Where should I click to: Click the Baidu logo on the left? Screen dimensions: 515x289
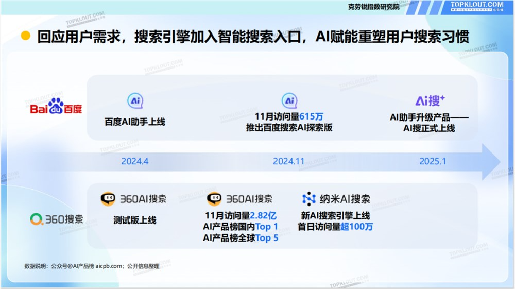[56, 107]
